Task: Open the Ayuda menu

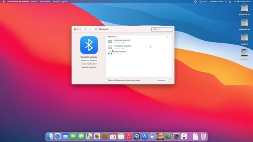Action: (65, 2)
